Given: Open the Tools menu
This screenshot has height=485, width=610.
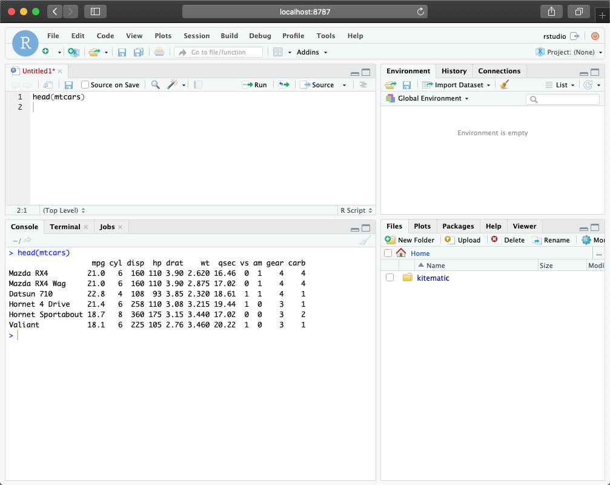Looking at the screenshot, I should 326,36.
